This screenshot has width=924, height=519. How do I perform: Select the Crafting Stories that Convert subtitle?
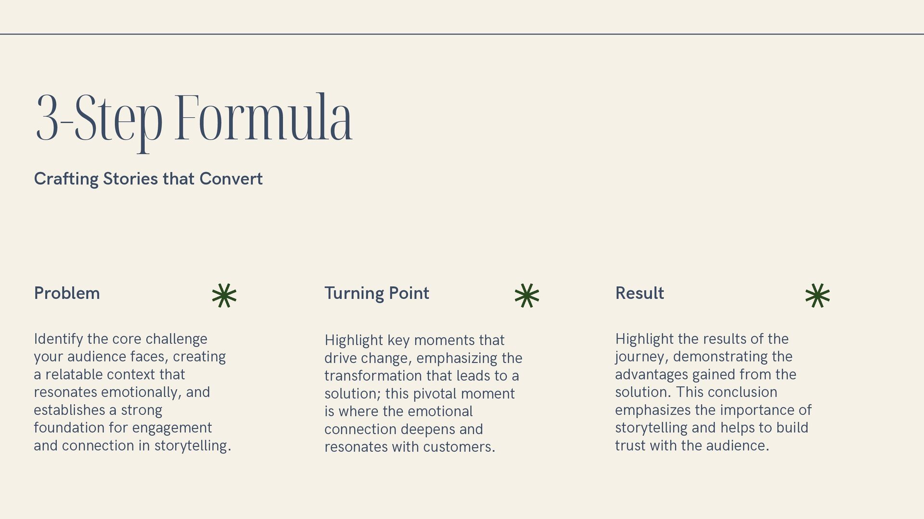(x=148, y=179)
